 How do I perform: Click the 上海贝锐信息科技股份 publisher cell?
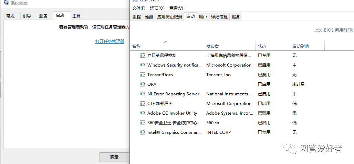[228, 55]
